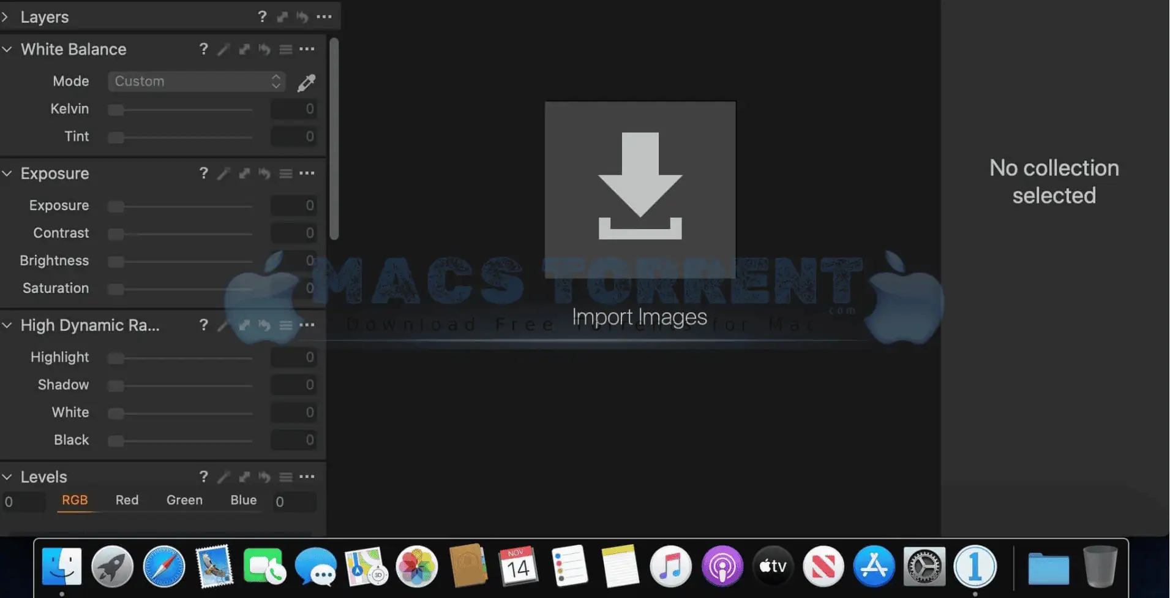Click the tool panel vertical scrollbar

pos(334,139)
